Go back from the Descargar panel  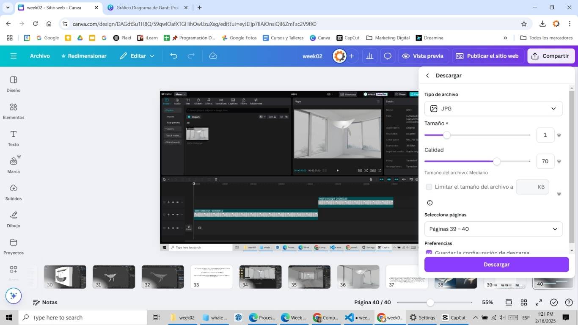pyautogui.click(x=427, y=75)
